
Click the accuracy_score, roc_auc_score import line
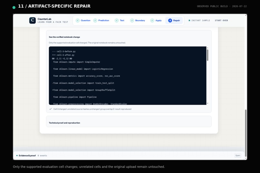[x=86, y=76]
